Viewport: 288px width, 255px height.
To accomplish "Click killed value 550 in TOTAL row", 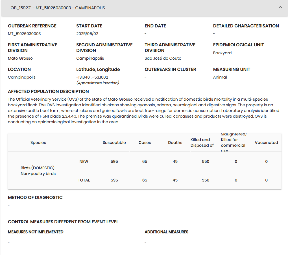I will [x=206, y=180].
